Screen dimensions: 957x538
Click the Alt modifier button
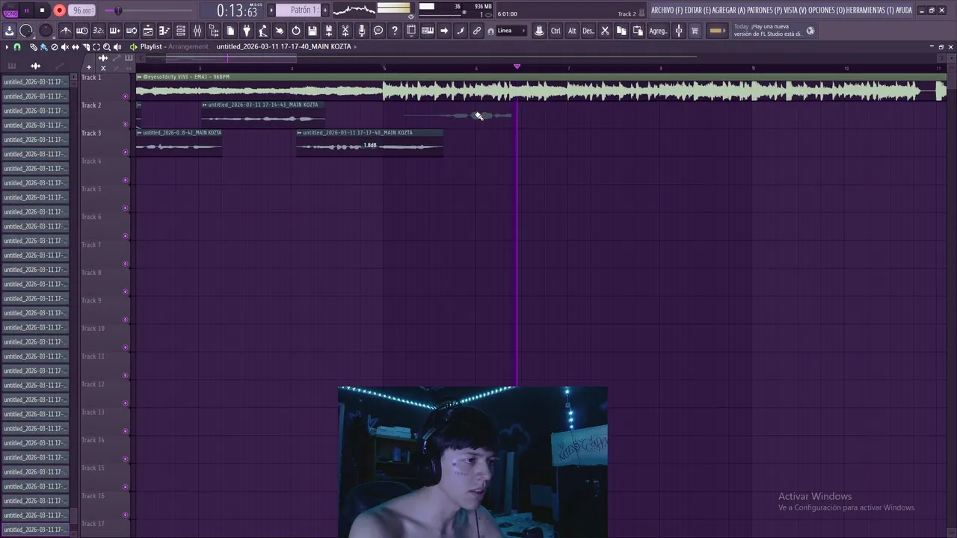coord(572,31)
